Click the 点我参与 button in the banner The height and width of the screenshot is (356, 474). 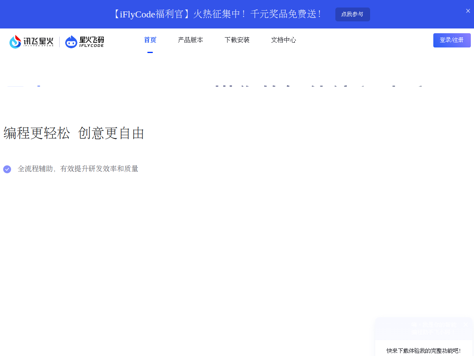[352, 14]
